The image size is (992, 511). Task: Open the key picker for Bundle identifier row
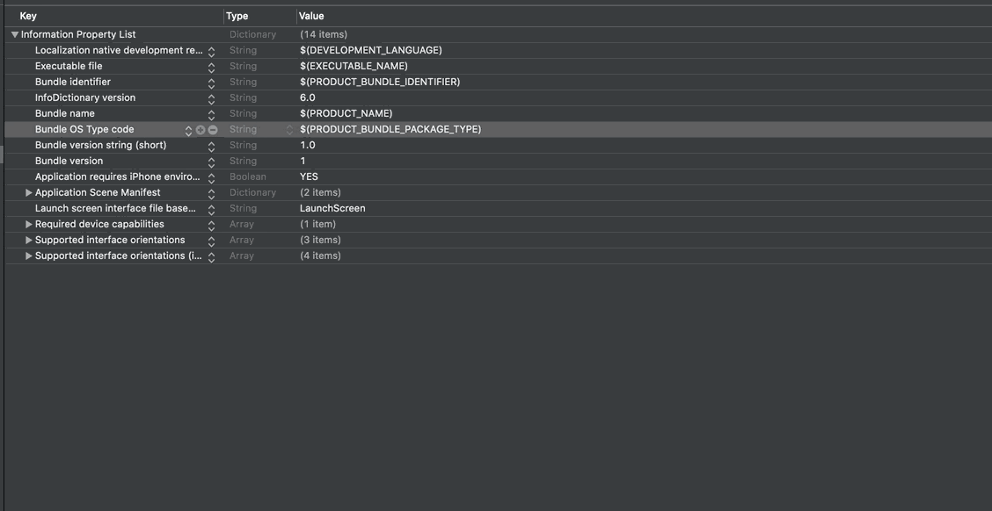click(x=211, y=82)
